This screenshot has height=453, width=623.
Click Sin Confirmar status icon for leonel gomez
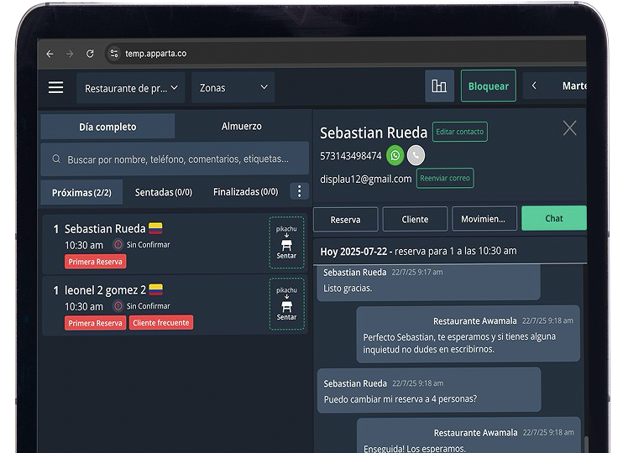[x=118, y=306]
